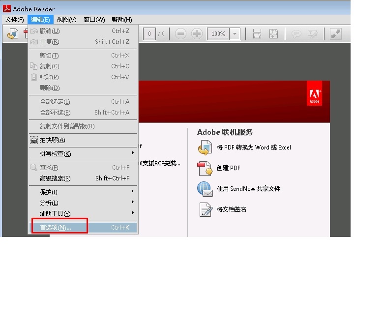Expand the 保护 submenu
The width and height of the screenshot is (385, 321).
click(x=83, y=192)
